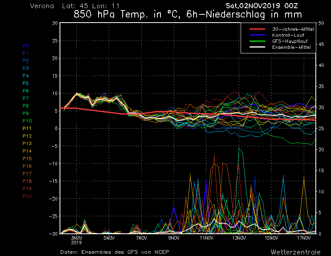
Task: Click the Lat: 45 Lon: 11 text
Action: point(91,6)
